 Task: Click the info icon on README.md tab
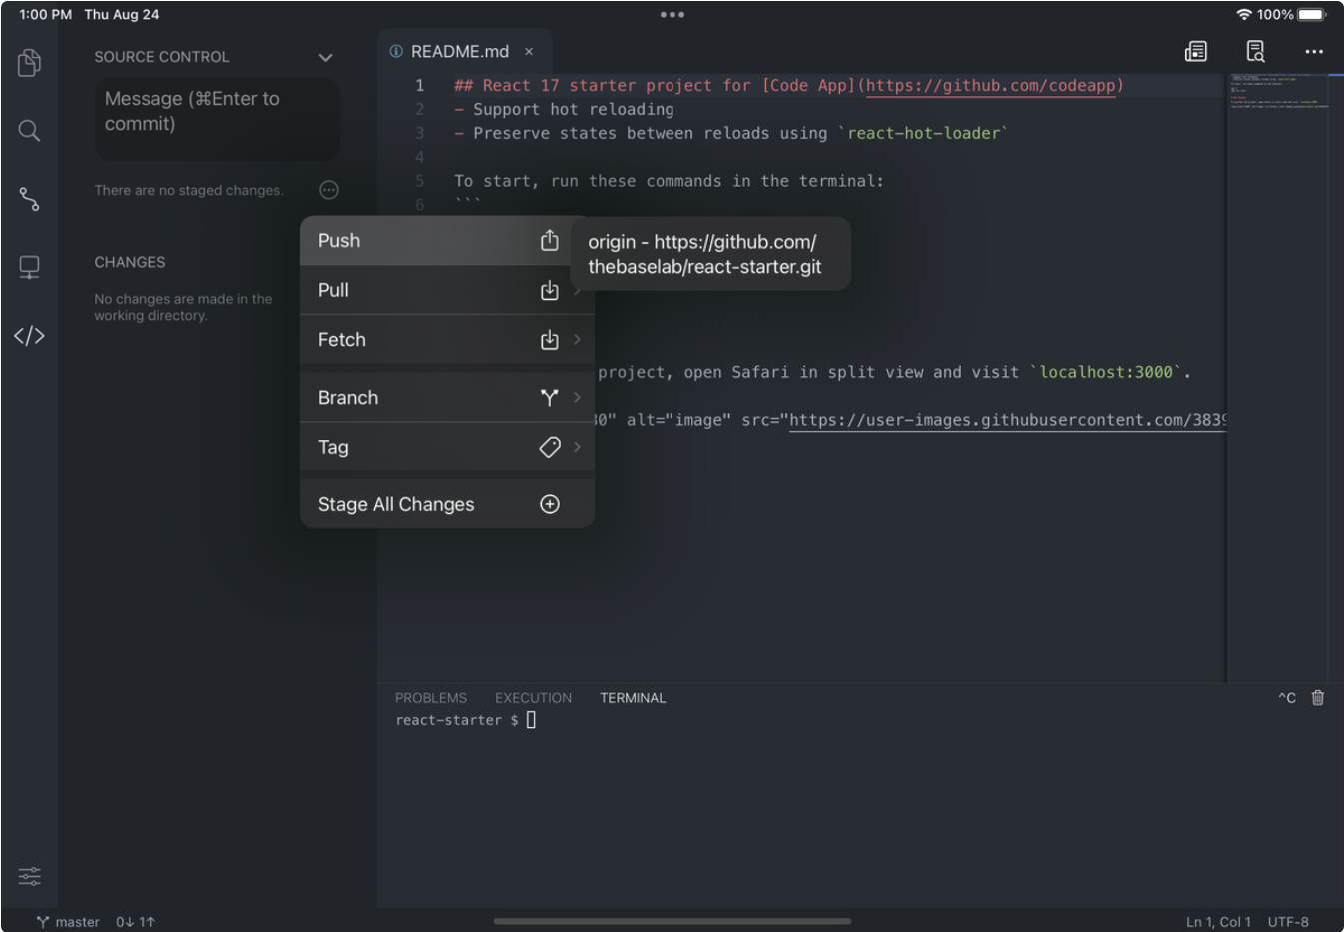tap(396, 51)
